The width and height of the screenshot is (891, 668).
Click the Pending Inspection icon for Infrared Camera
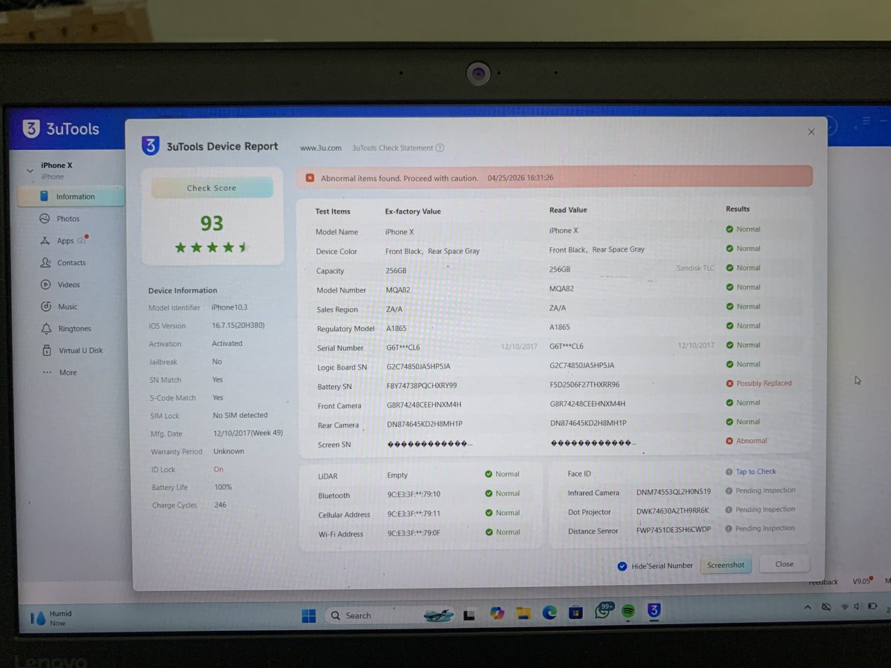pos(729,491)
